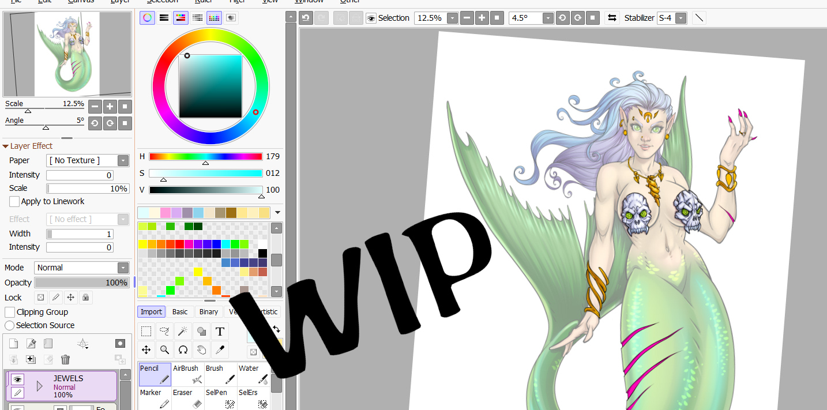
Task: Rotate canvas view clockwise in top toolbar
Action: [577, 18]
